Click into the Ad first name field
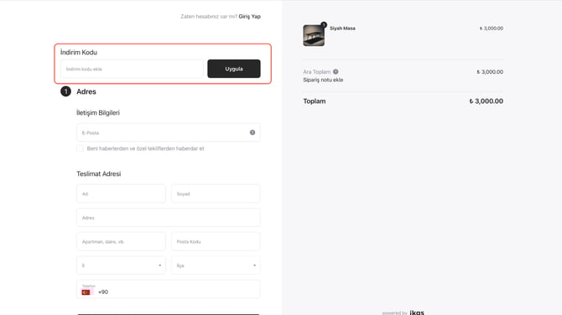This screenshot has height=315, width=562. (121, 194)
